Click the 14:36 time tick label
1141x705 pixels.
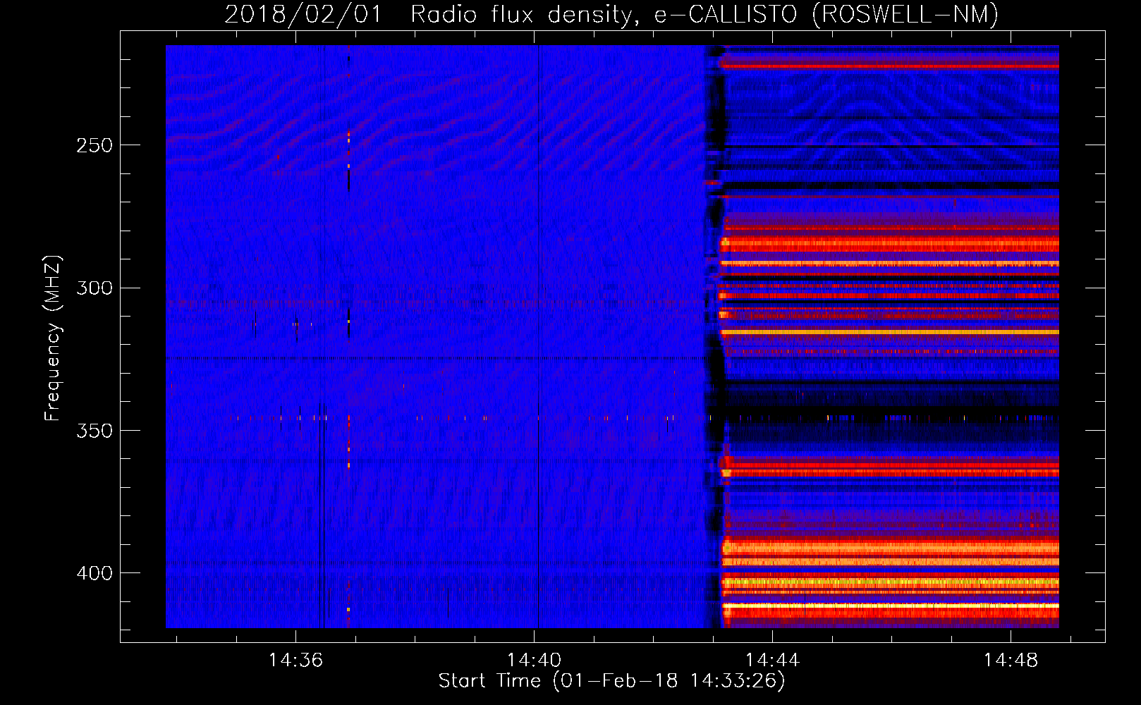click(295, 660)
